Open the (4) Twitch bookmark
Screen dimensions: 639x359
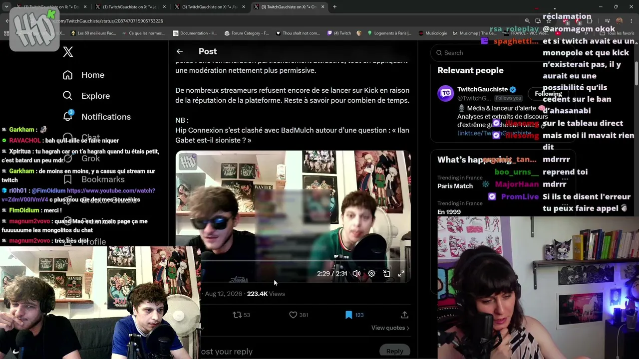coord(339,33)
